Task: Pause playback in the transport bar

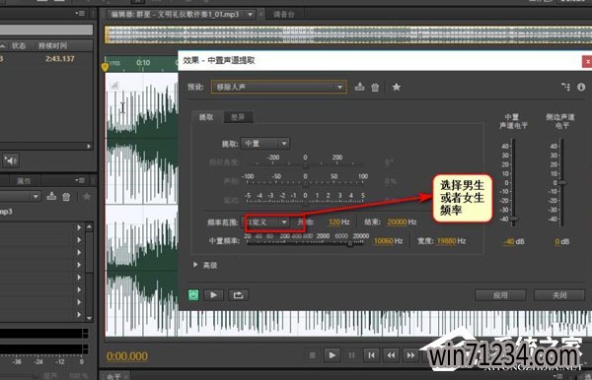Action: click(351, 355)
